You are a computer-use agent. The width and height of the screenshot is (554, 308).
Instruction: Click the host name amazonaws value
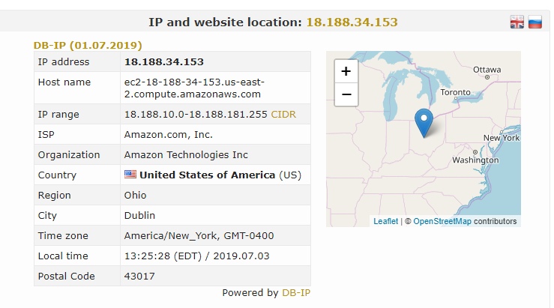(x=192, y=88)
